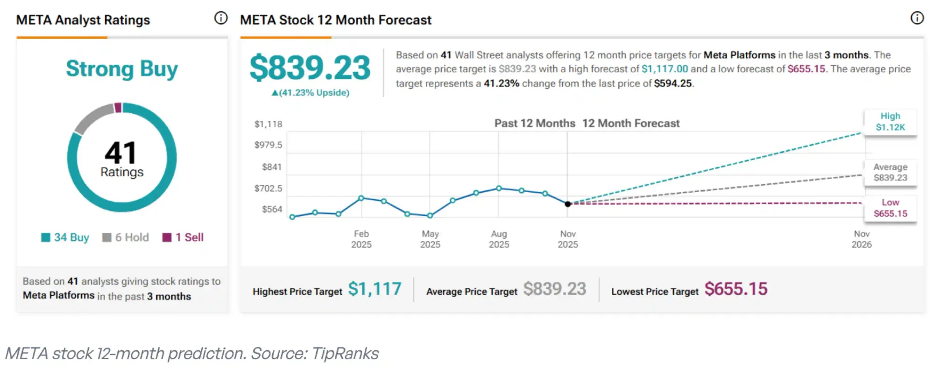
Task: Click the Meta Platforms link in description
Action: click(x=739, y=55)
